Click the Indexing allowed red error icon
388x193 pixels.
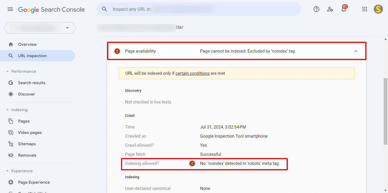[192, 163]
